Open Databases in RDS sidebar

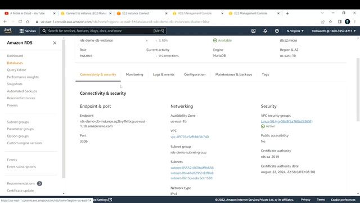(x=15, y=63)
